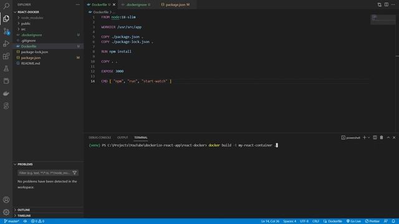Viewport: 399px width, 224px height.
Task: Click CRLF end of line selector
Action: point(315,222)
